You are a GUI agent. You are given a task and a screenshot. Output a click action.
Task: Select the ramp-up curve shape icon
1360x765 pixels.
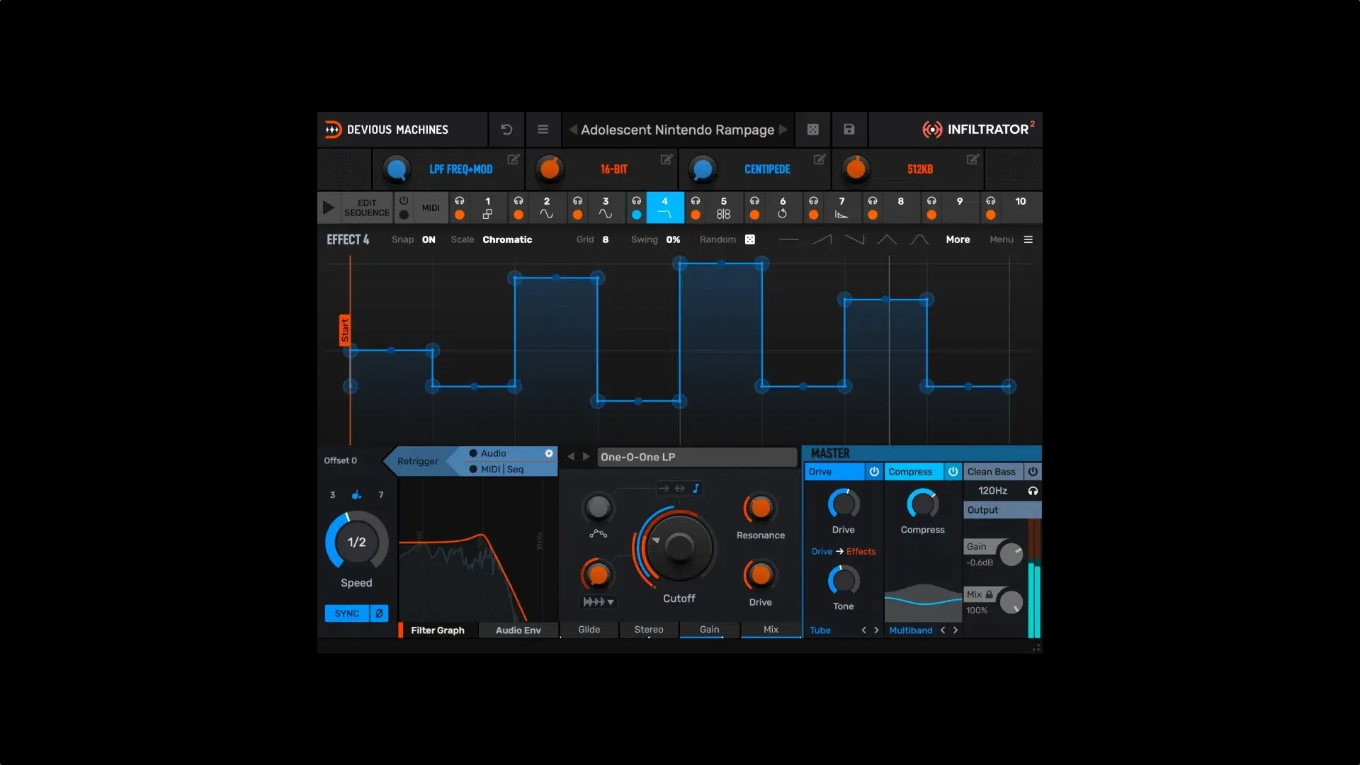[821, 240]
